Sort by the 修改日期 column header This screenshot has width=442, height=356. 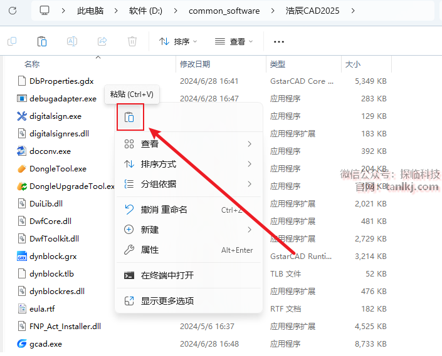click(195, 64)
